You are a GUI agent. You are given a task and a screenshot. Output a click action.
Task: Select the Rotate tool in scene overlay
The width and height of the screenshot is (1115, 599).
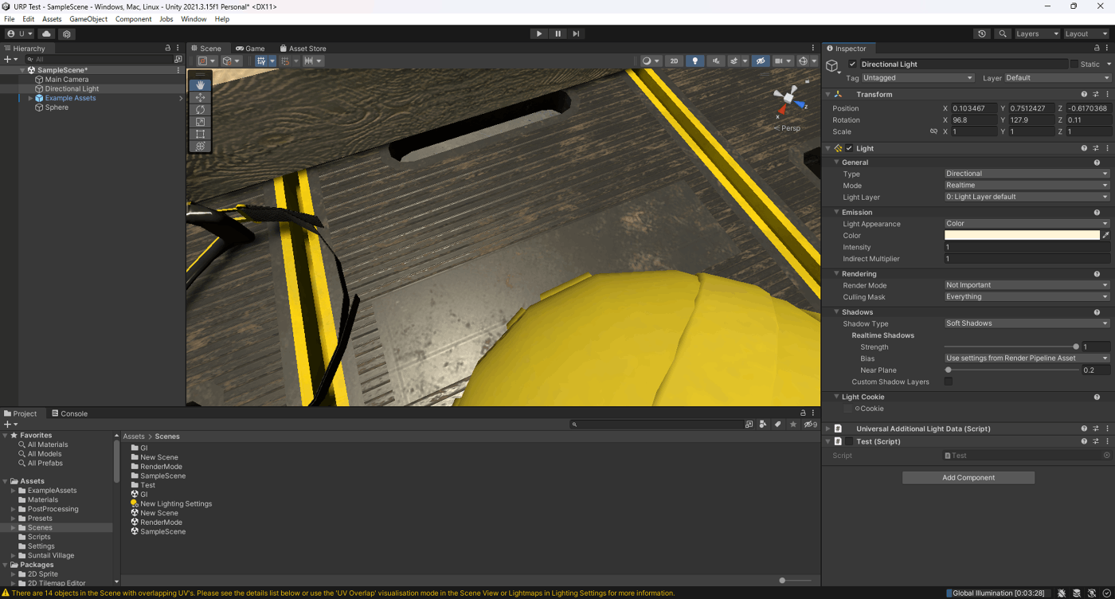coord(200,109)
